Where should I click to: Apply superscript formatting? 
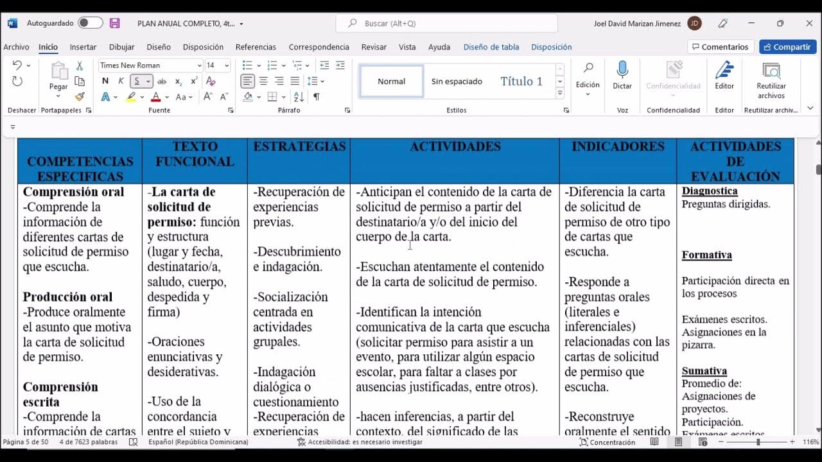194,81
